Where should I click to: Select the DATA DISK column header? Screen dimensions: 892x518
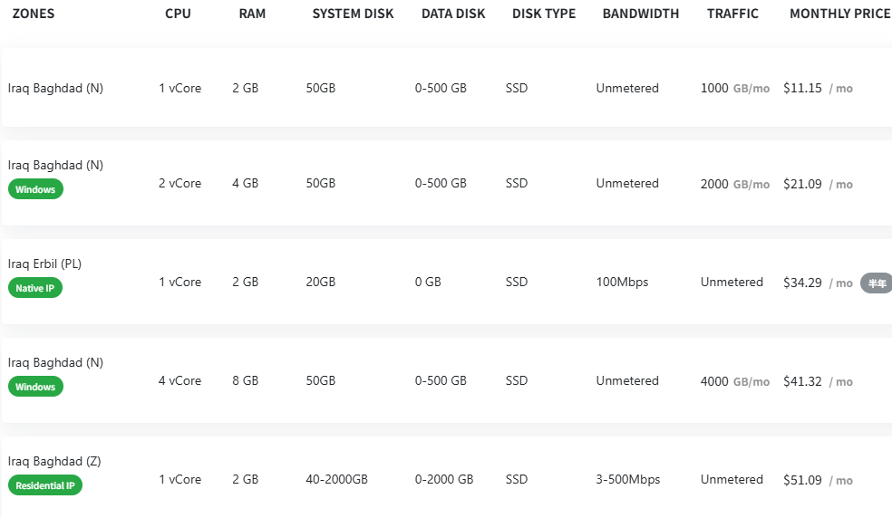pos(453,14)
